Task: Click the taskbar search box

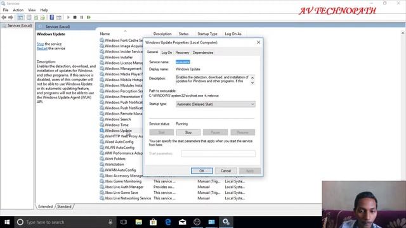Action: pyautogui.click(x=65, y=222)
